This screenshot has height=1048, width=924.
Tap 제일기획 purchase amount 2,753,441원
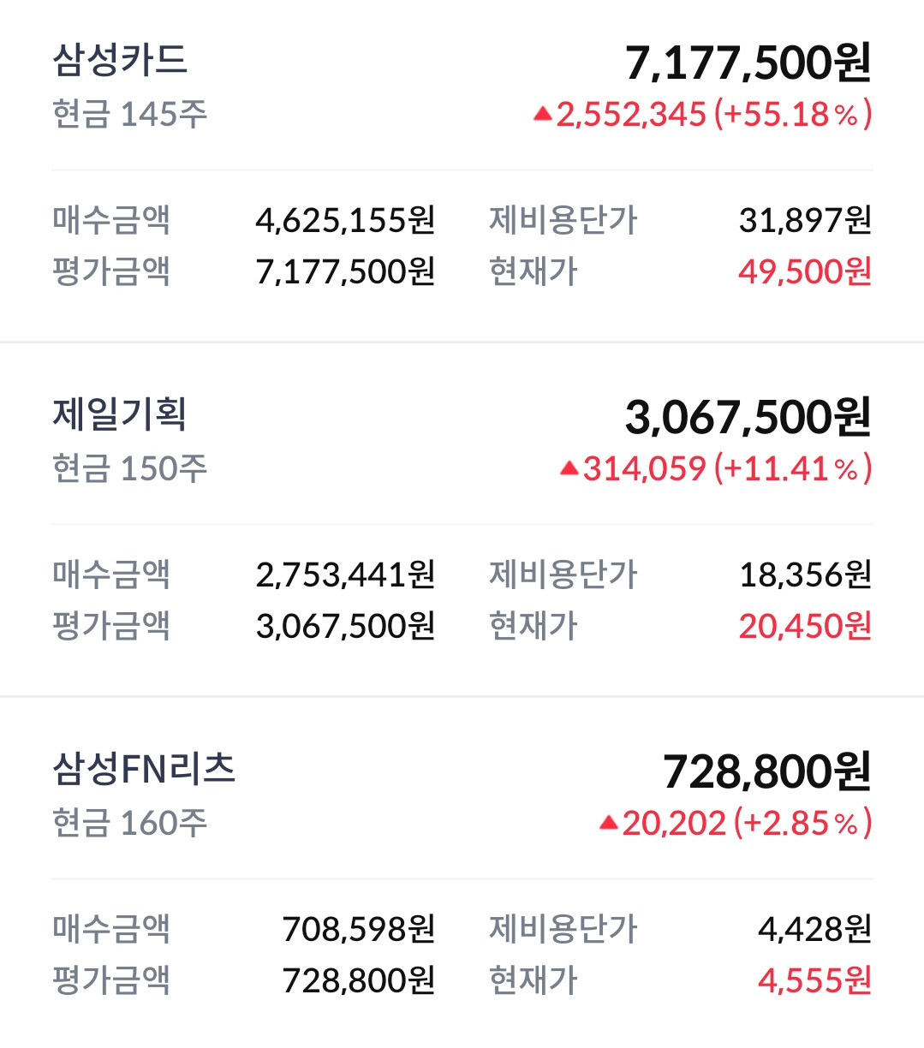click(x=346, y=575)
